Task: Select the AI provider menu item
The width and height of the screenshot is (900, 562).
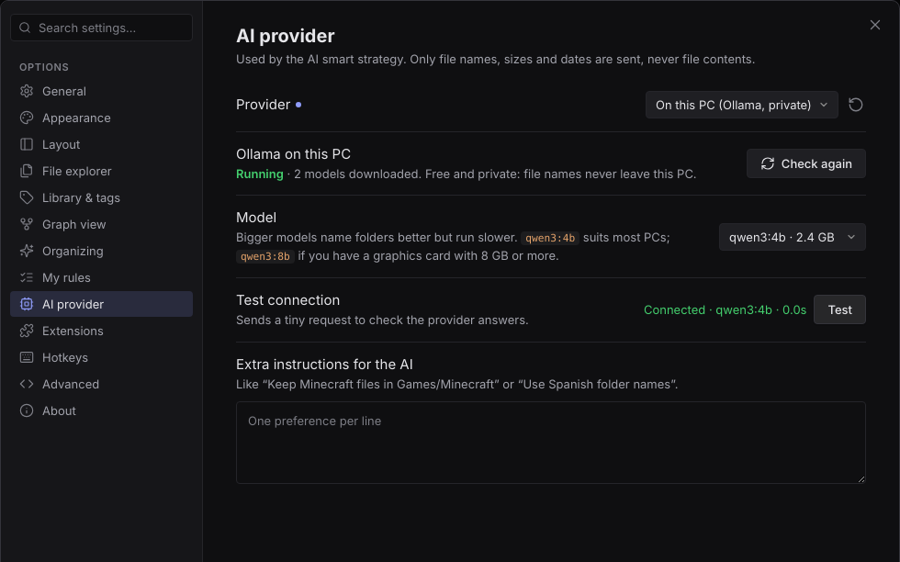Action: [102, 304]
